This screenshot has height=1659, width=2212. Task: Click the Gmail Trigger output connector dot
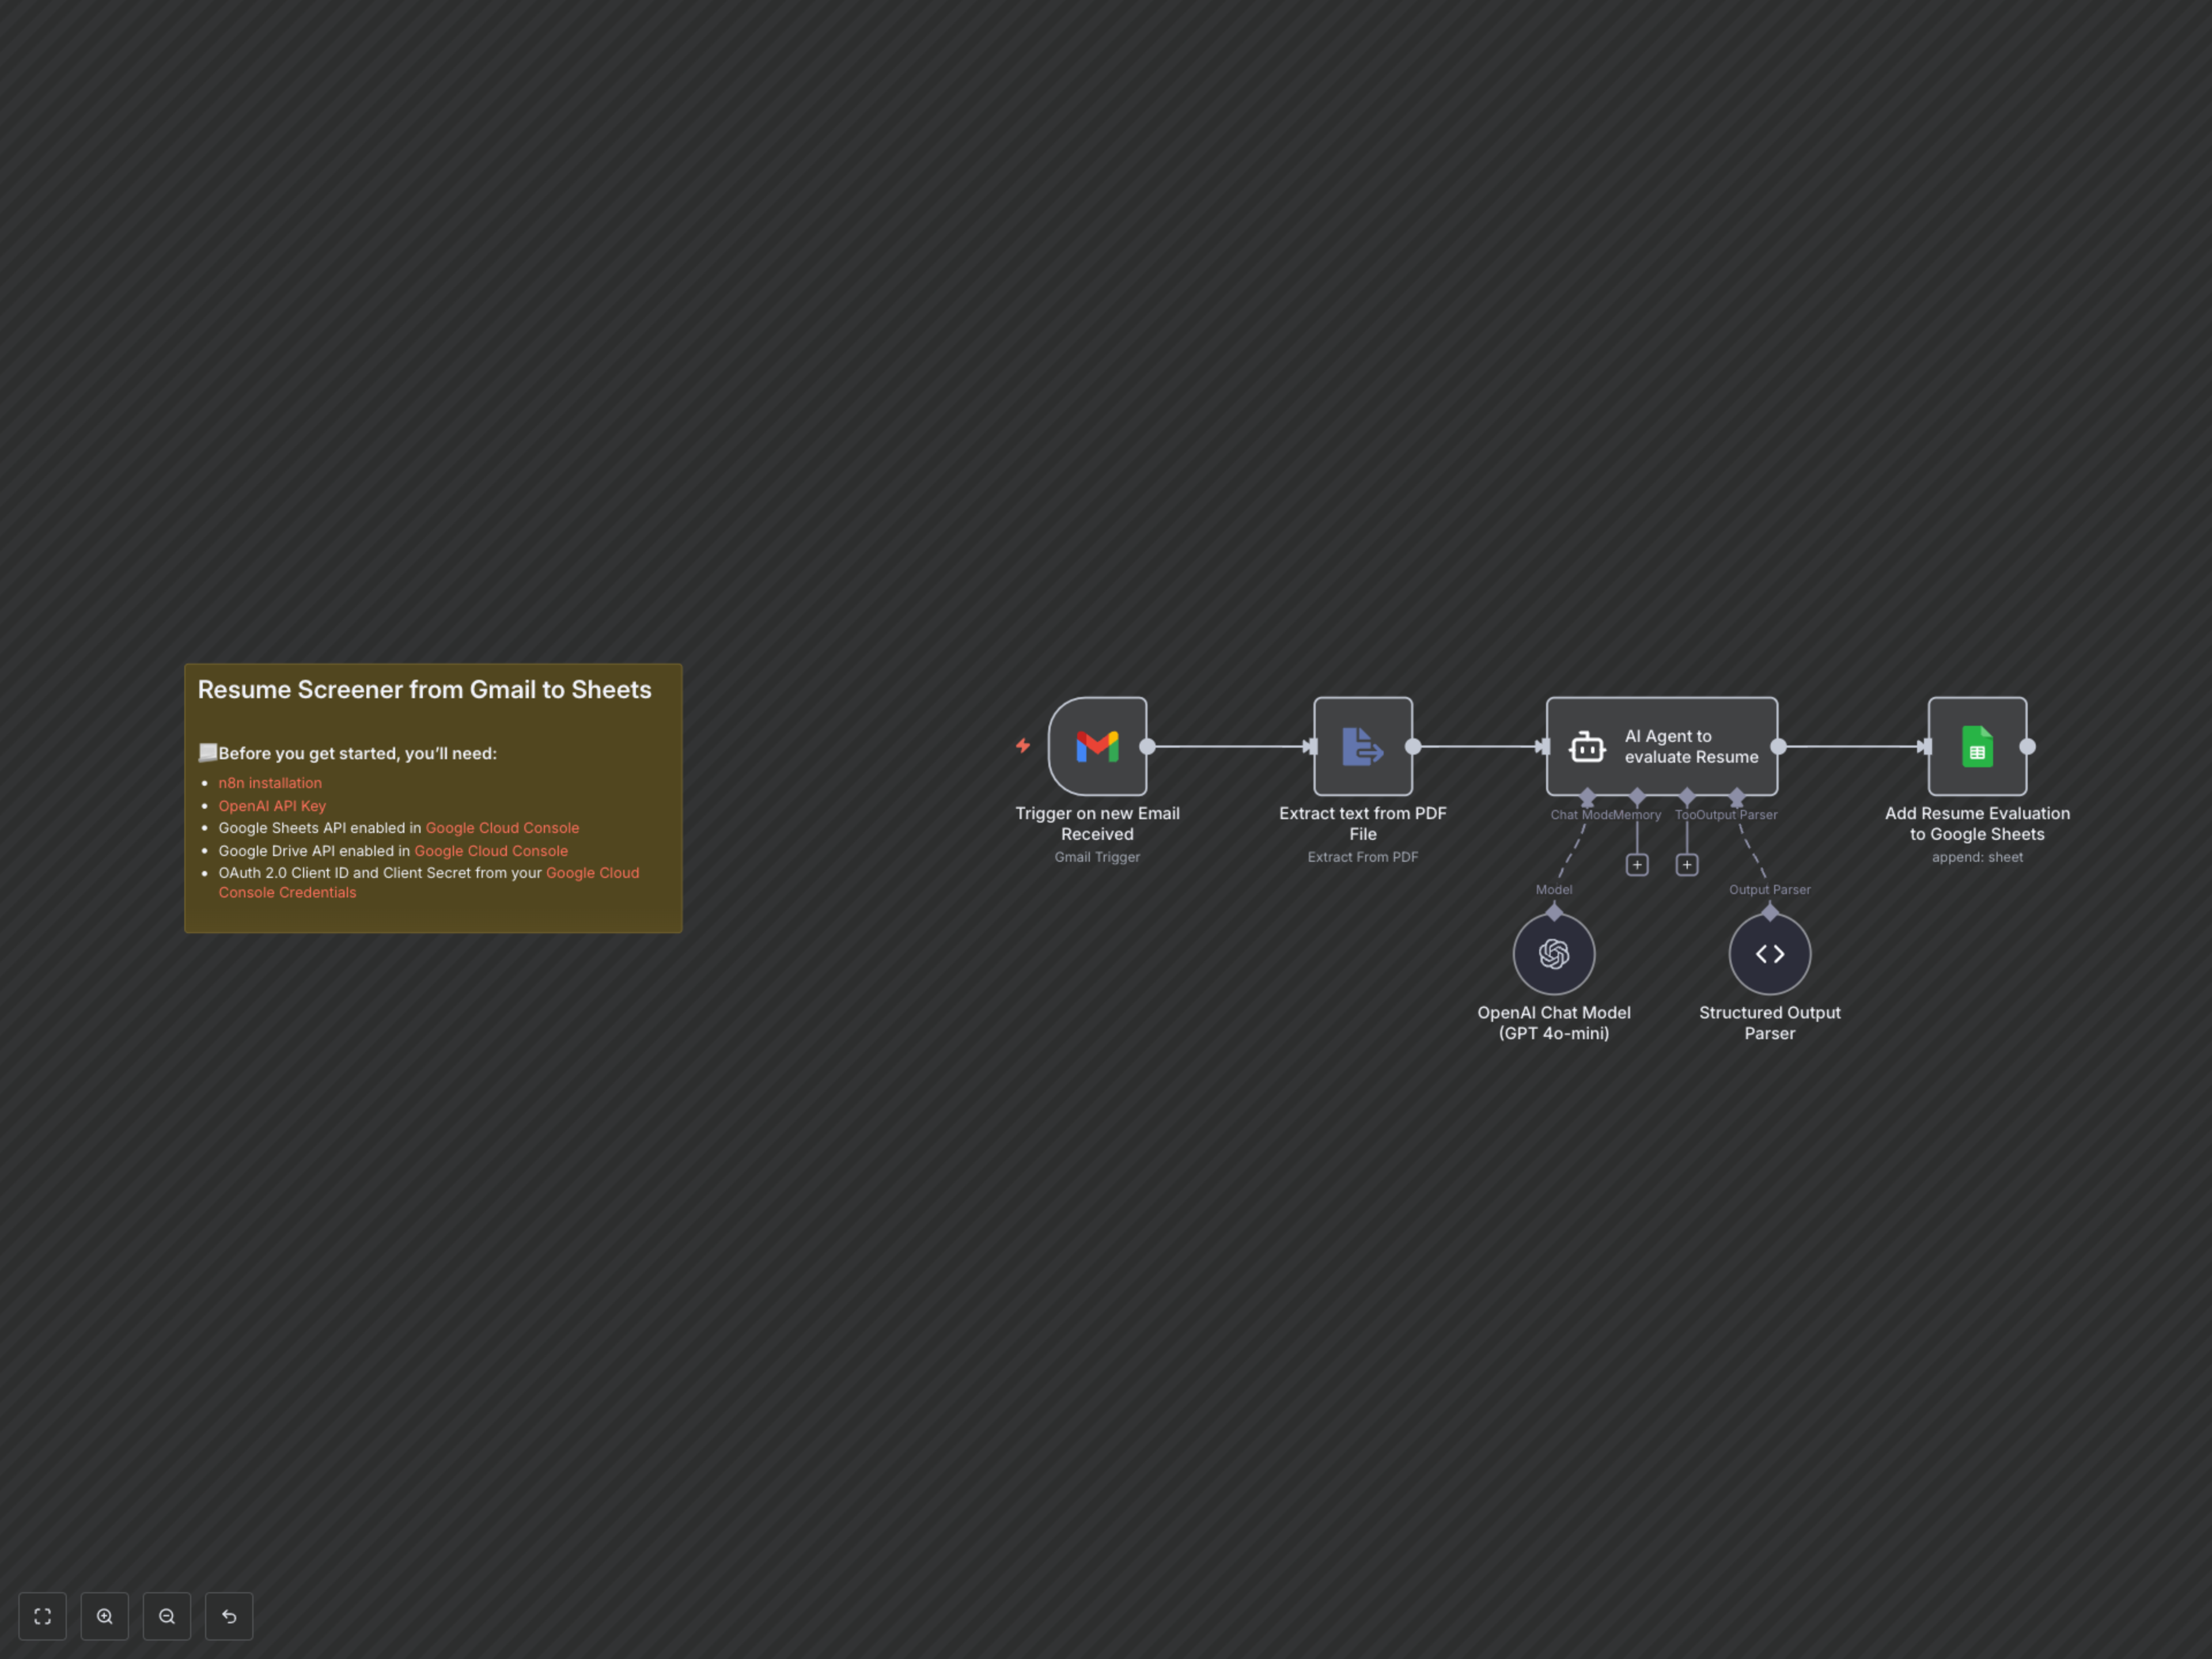(x=1148, y=746)
